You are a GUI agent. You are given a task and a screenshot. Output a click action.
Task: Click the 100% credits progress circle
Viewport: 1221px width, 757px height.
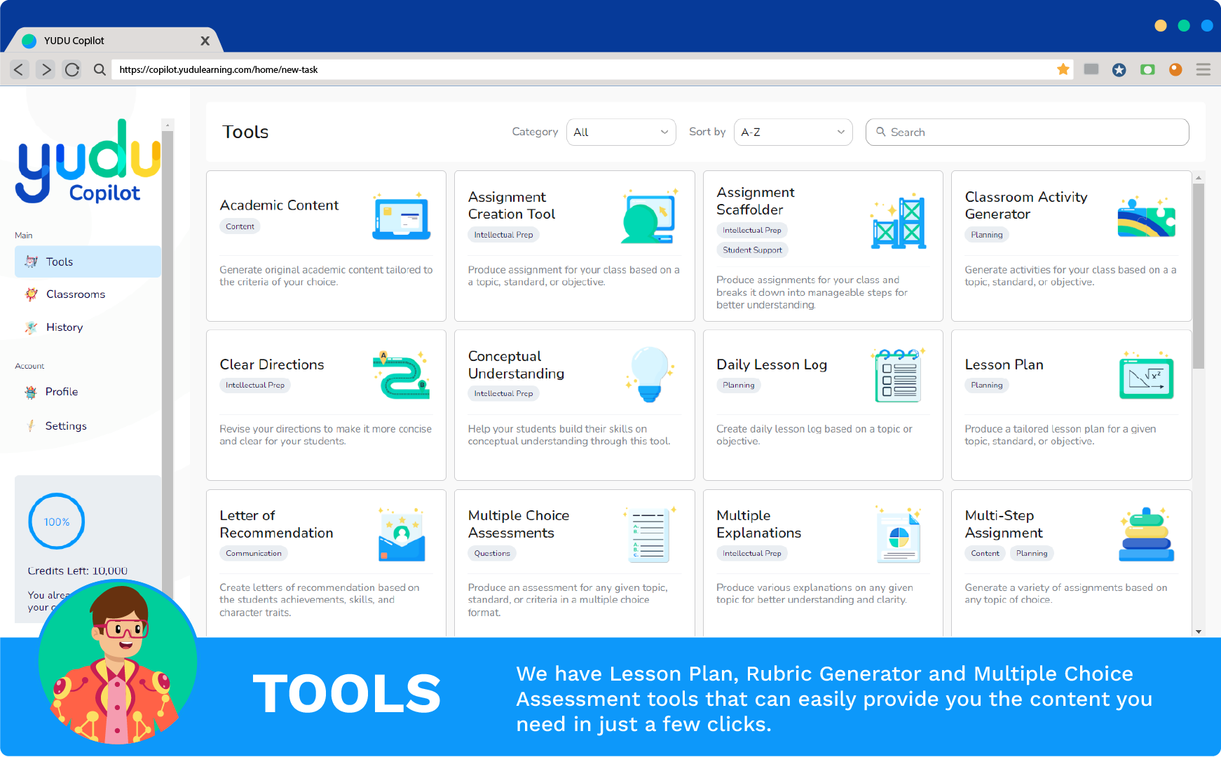click(57, 521)
